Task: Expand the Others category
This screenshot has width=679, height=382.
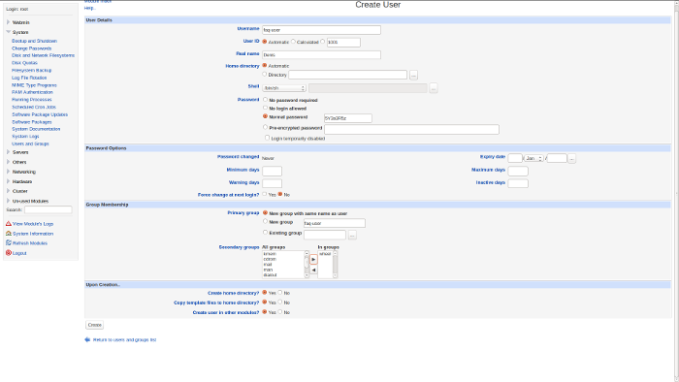Action: (x=8, y=162)
